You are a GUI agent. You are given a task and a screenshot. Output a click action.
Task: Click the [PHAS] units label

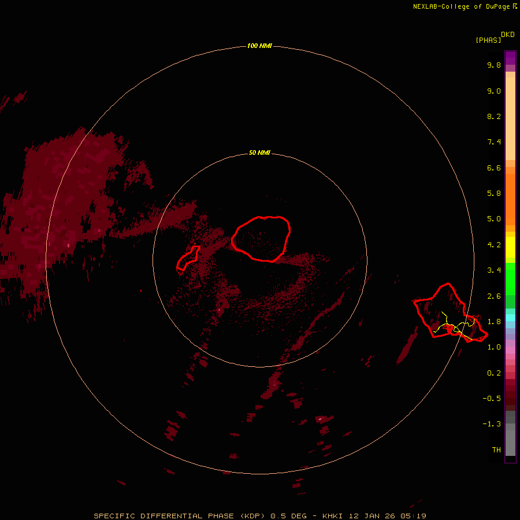pyautogui.click(x=488, y=40)
